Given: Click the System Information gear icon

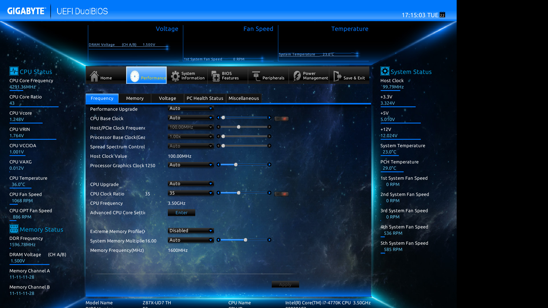Looking at the screenshot, I should tap(175, 76).
